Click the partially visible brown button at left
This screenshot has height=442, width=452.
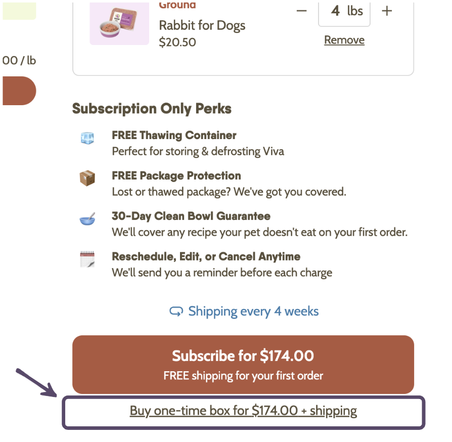coord(19,91)
